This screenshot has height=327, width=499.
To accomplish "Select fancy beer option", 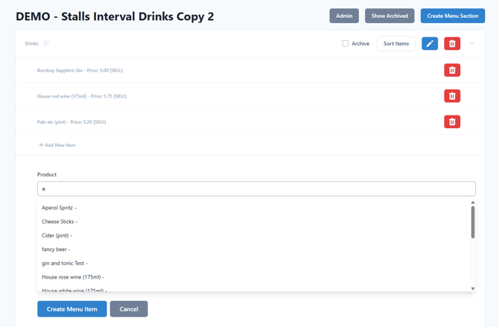I will pyautogui.click(x=56, y=250).
